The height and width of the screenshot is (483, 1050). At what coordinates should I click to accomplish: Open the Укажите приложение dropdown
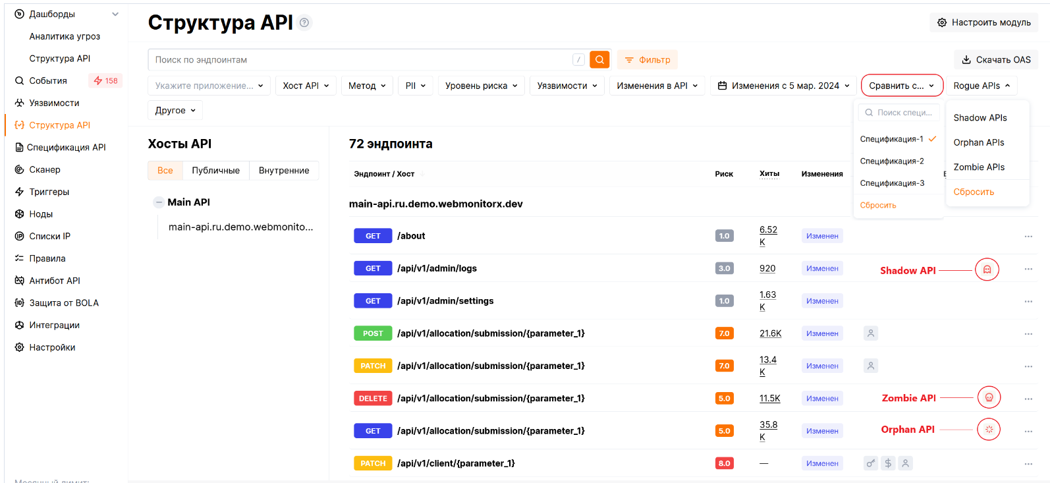(x=209, y=86)
